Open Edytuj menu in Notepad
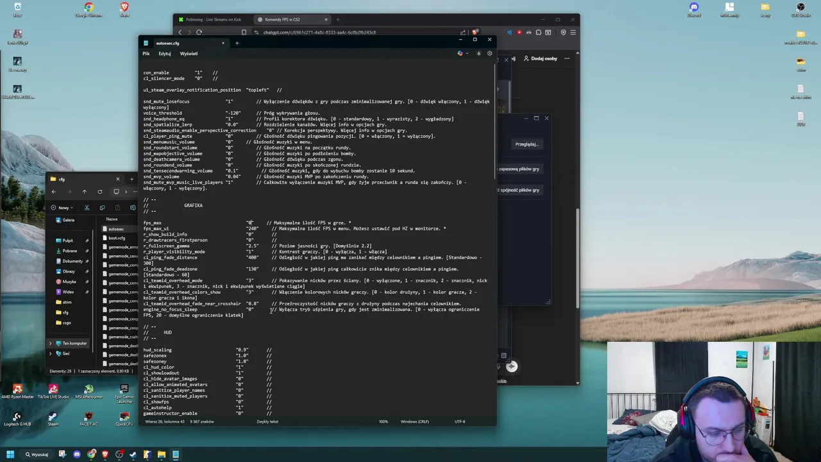 coord(165,54)
